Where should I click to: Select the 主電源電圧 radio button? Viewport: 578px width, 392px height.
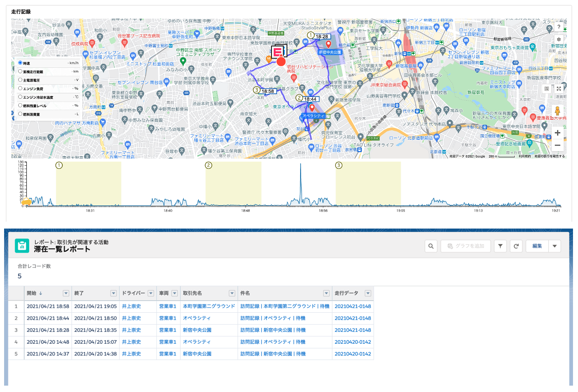(x=20, y=80)
